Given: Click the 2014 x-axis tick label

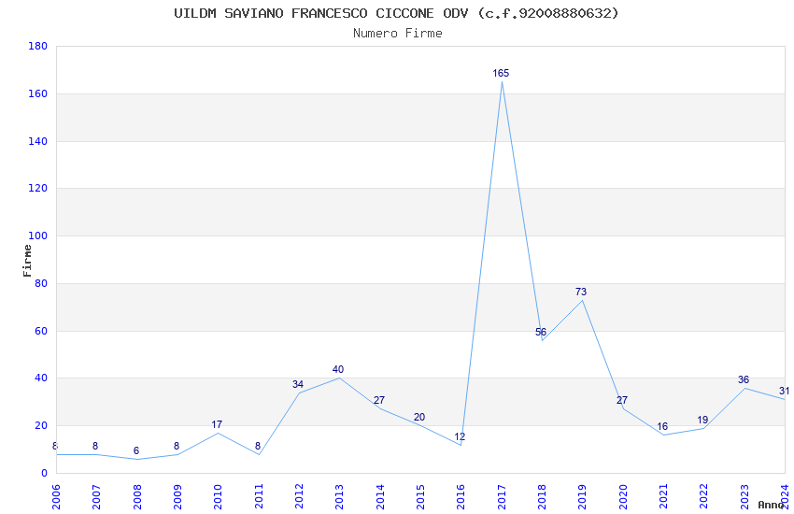Looking at the screenshot, I should coord(380,497).
